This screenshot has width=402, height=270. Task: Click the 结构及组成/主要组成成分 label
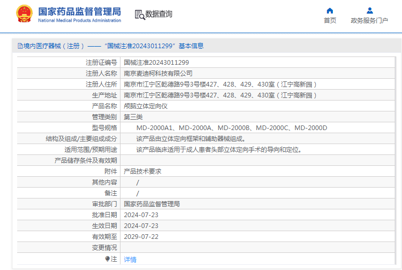81,139
